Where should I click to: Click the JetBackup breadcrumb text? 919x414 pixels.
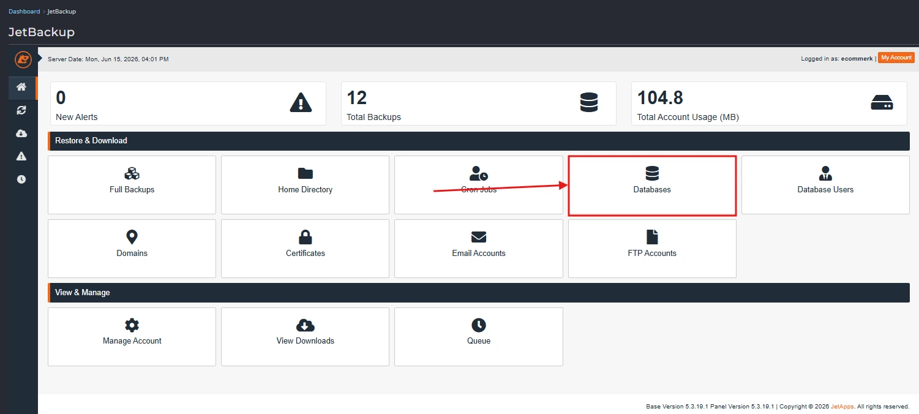62,12
